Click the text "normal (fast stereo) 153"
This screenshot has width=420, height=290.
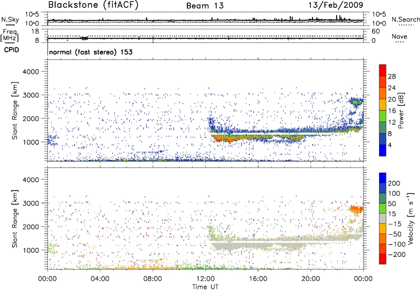(x=91, y=52)
